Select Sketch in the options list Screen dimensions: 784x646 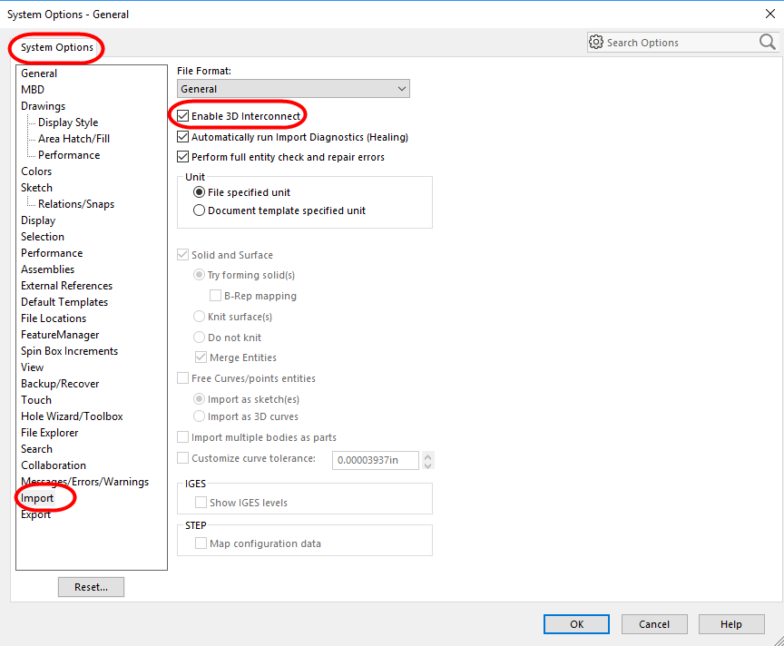[36, 188]
